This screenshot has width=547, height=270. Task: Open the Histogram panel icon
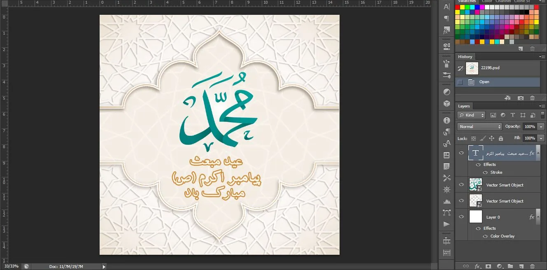point(447,201)
